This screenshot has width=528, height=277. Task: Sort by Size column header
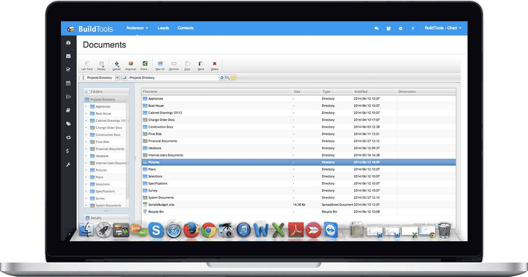tap(307, 91)
